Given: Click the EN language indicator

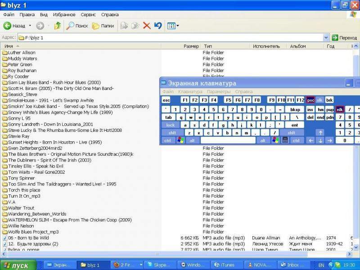Looking at the screenshot, I should [x=321, y=265].
